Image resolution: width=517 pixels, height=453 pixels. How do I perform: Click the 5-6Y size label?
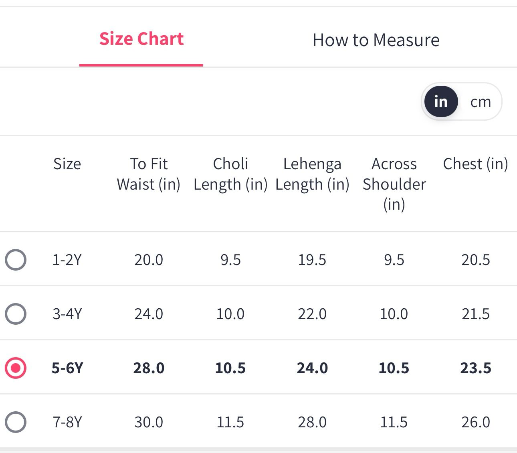pos(67,368)
